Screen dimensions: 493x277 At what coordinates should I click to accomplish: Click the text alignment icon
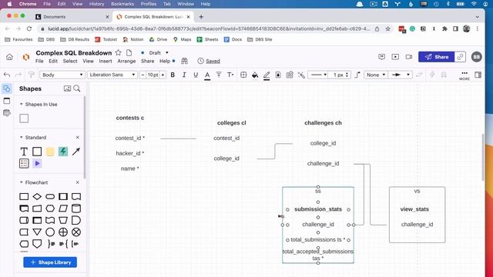pos(219,75)
